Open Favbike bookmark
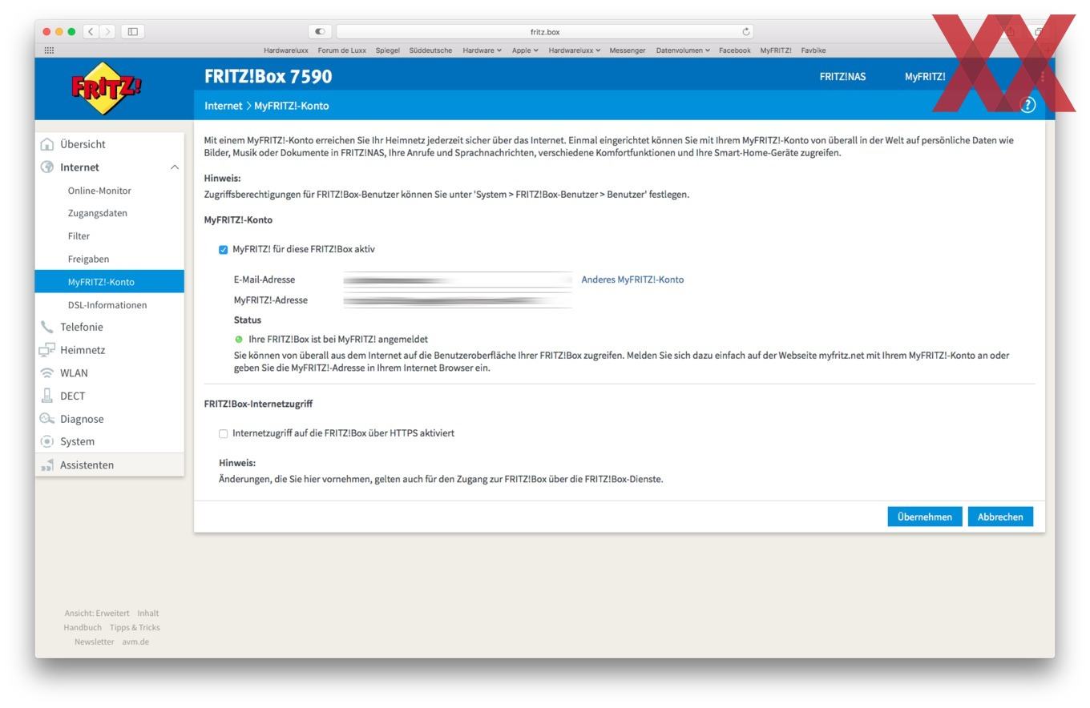Screen dimensions: 1090x708 pyautogui.click(x=813, y=50)
